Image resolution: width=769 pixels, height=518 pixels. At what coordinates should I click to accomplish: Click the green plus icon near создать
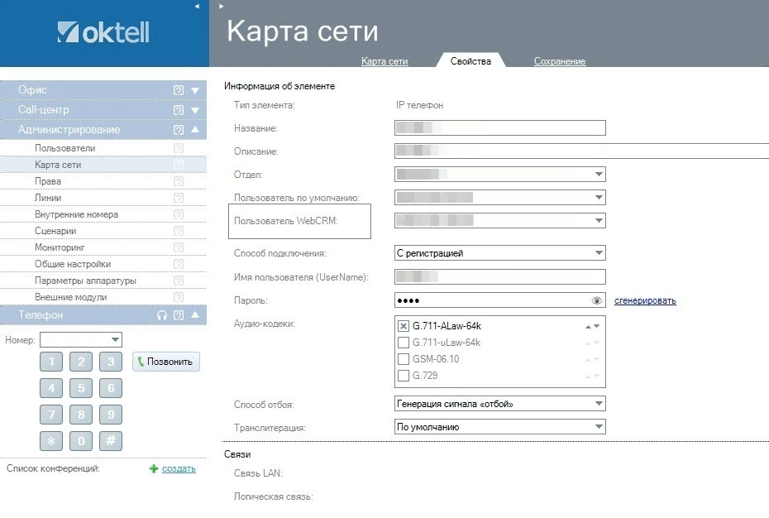[152, 468]
